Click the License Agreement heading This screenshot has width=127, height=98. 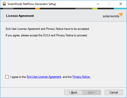[x=20, y=16]
